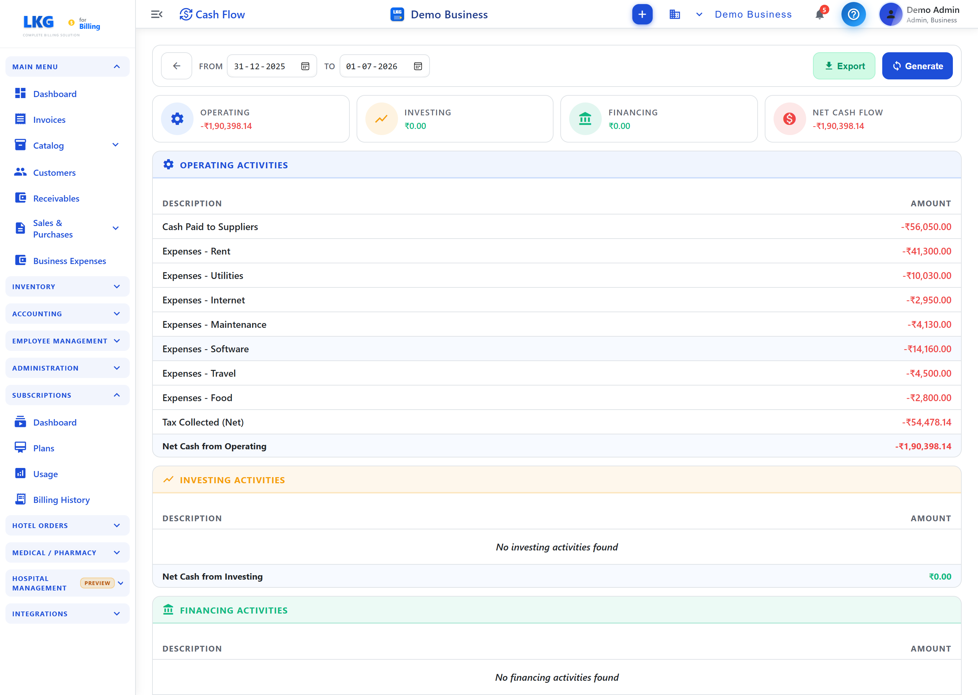Expand the Accounting section

[x=67, y=314]
